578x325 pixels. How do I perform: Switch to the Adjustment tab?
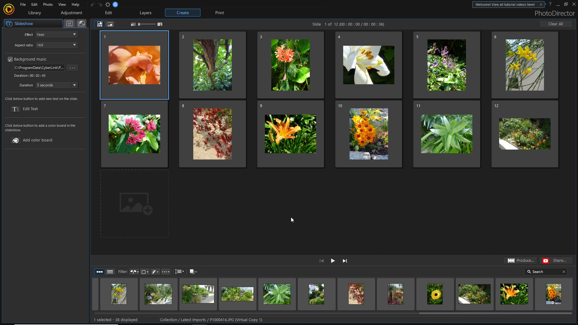[x=71, y=13]
